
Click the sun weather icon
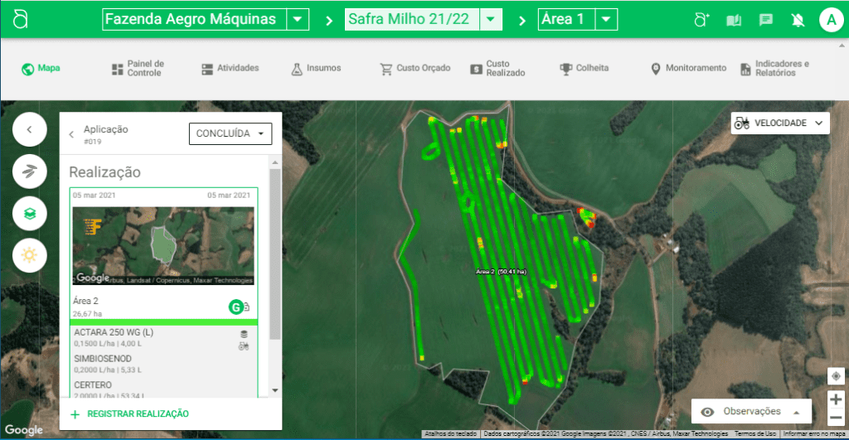[x=30, y=254]
